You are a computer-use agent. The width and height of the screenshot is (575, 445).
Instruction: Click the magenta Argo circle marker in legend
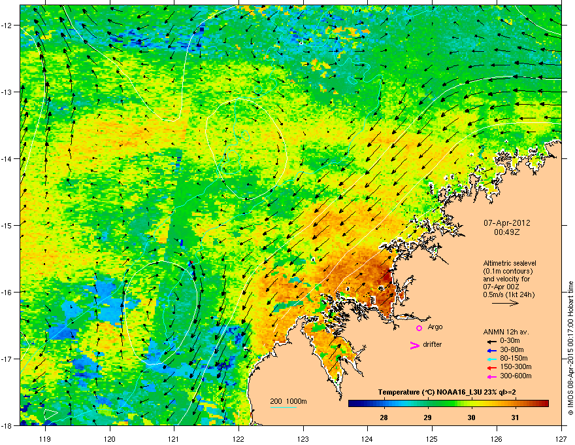pyautogui.click(x=419, y=328)
